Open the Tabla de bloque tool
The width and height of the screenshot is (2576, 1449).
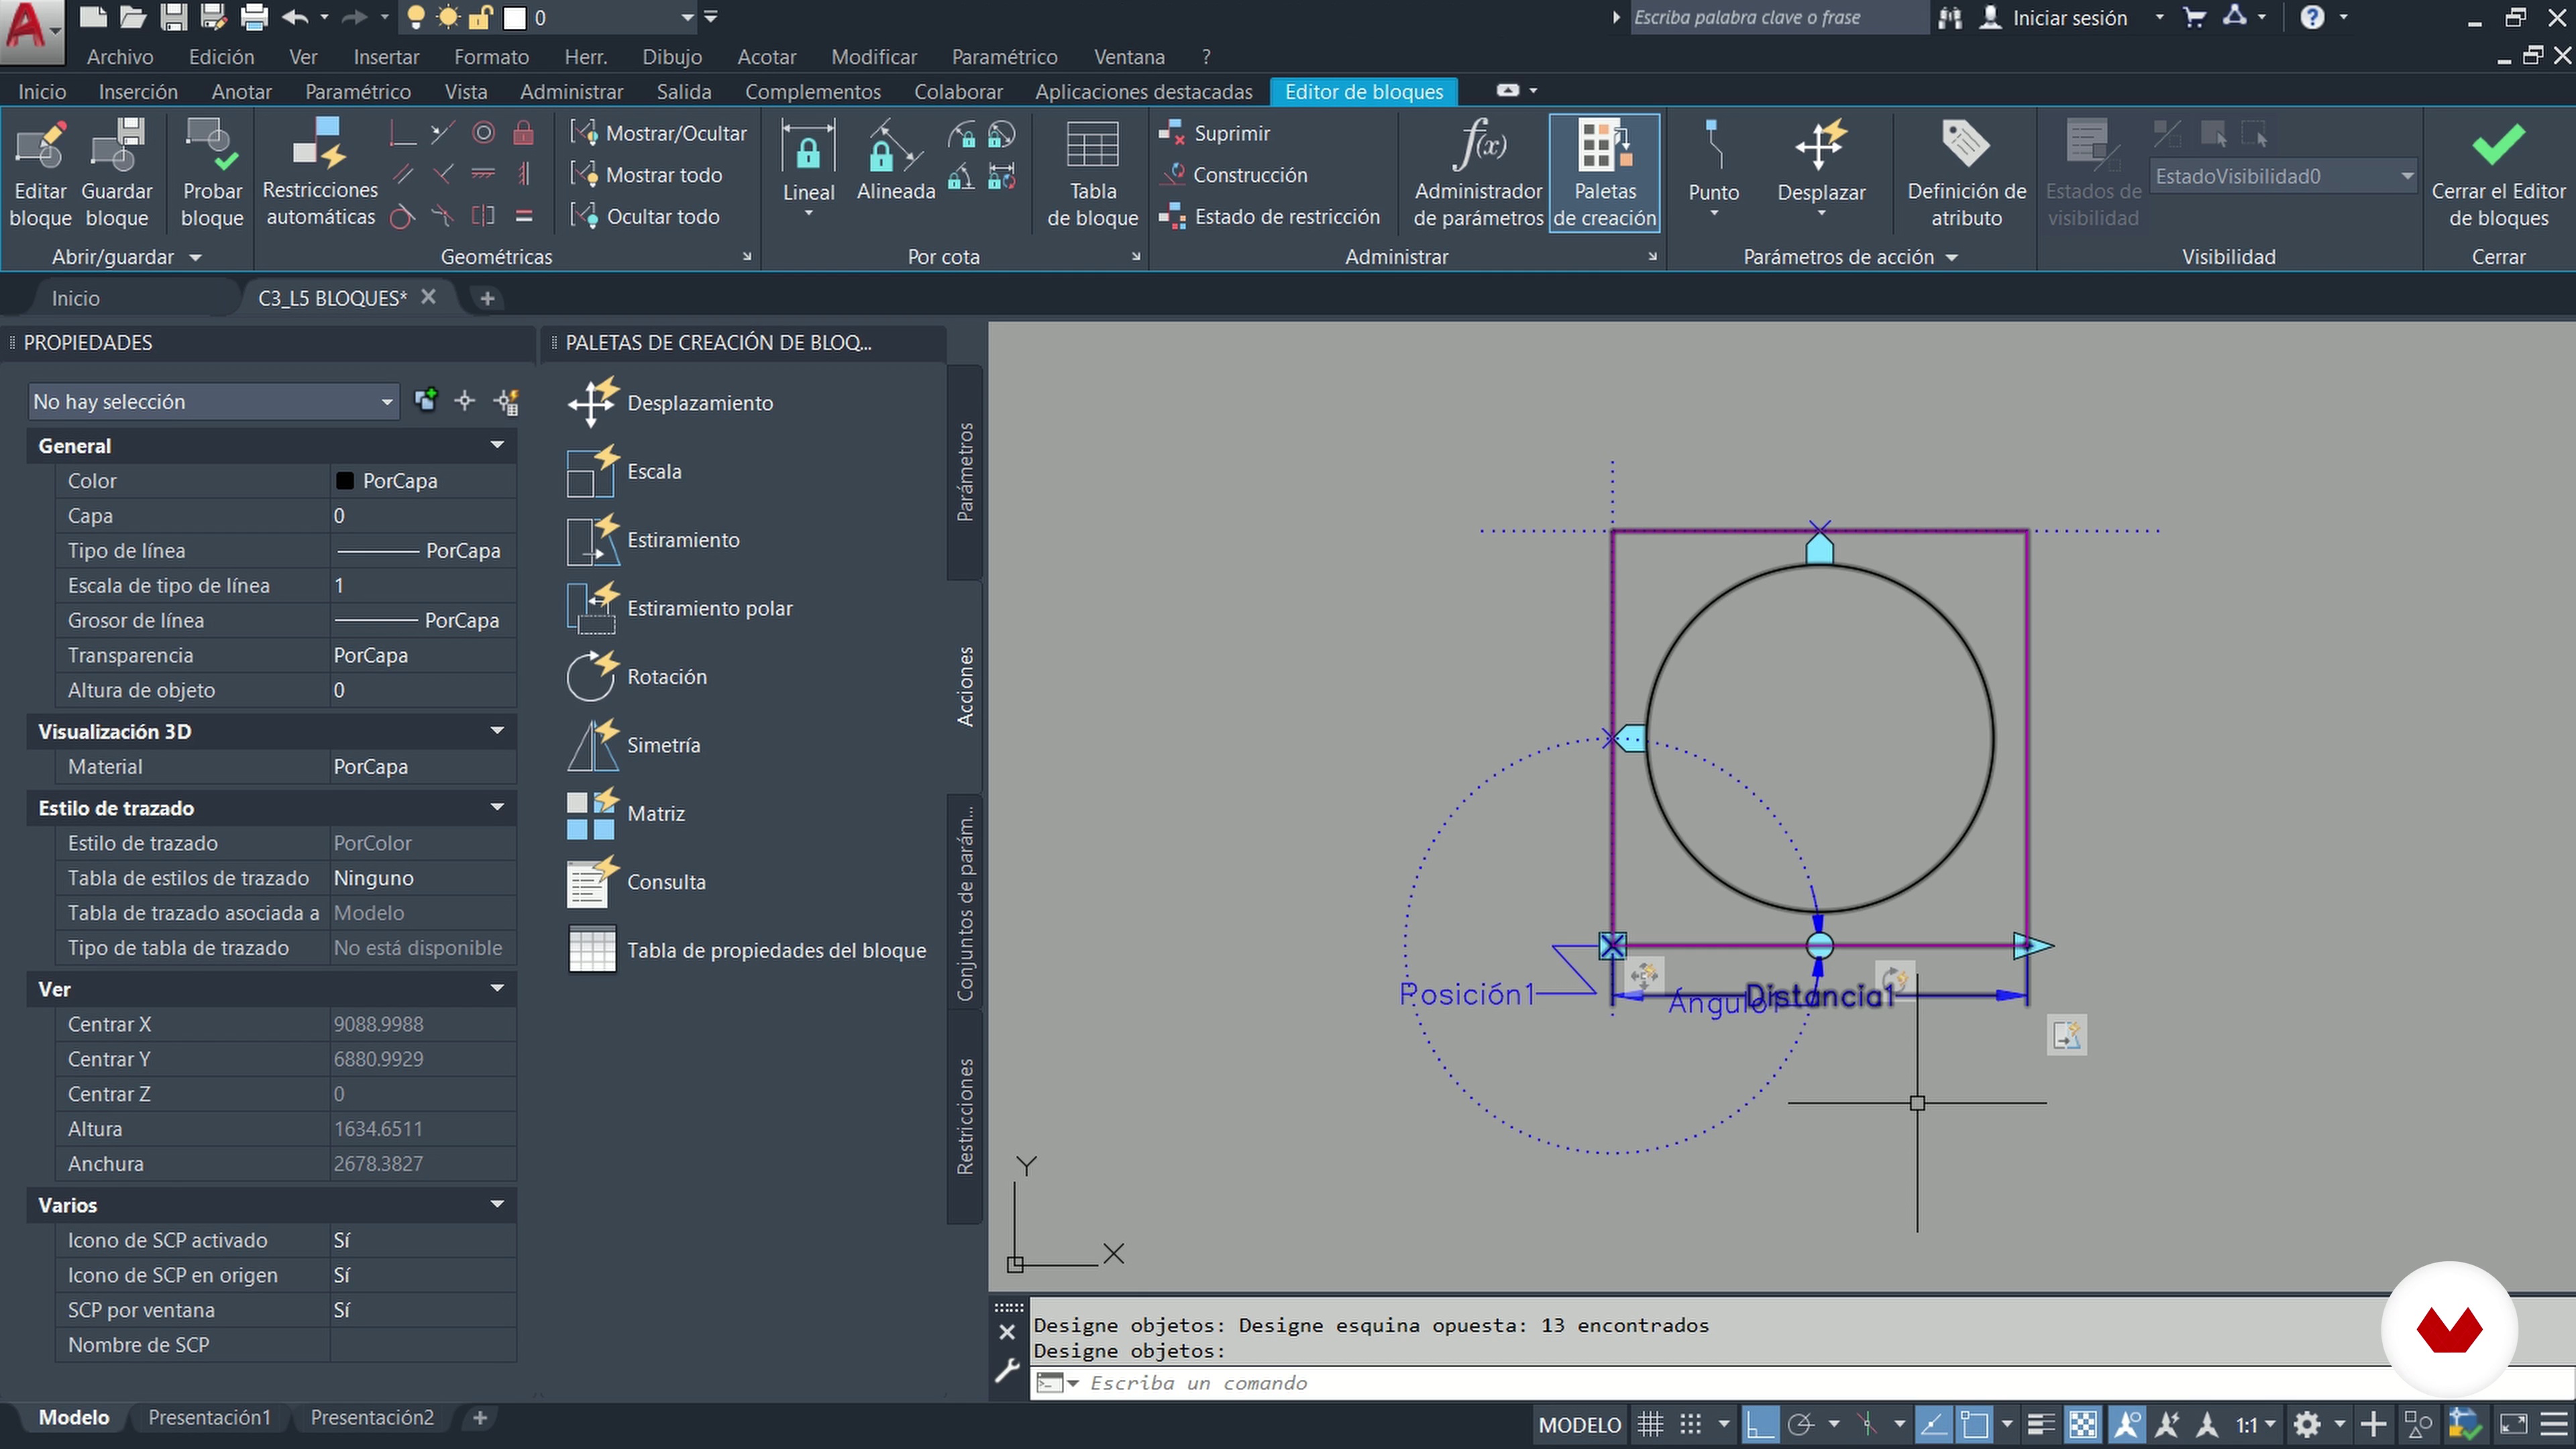(1092, 174)
